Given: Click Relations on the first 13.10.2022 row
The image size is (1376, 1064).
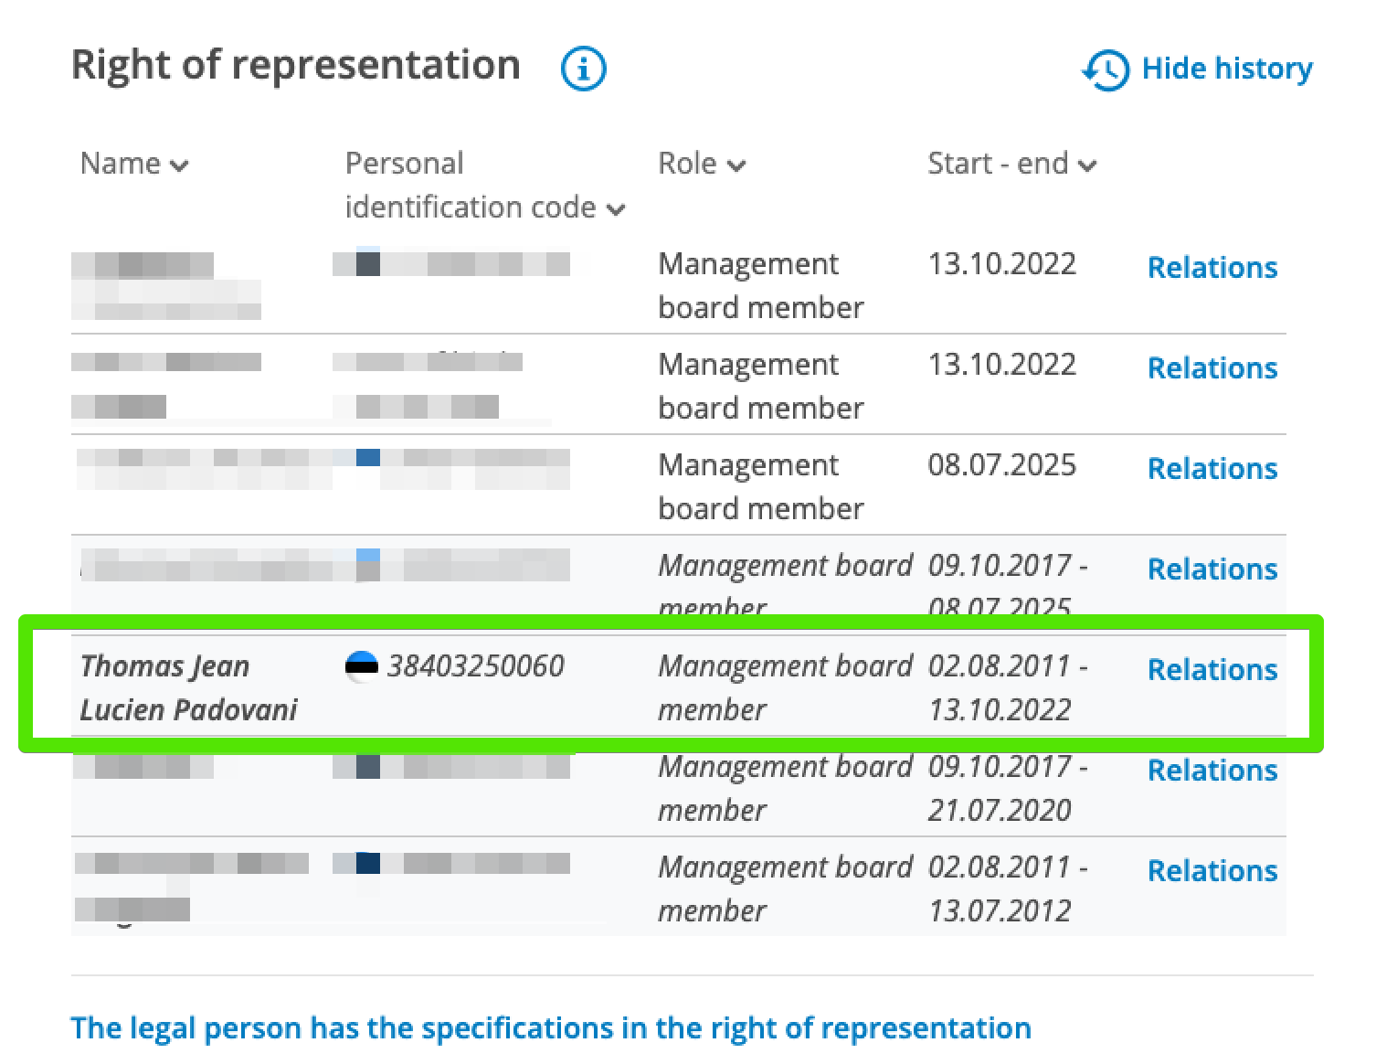Looking at the screenshot, I should 1212,267.
